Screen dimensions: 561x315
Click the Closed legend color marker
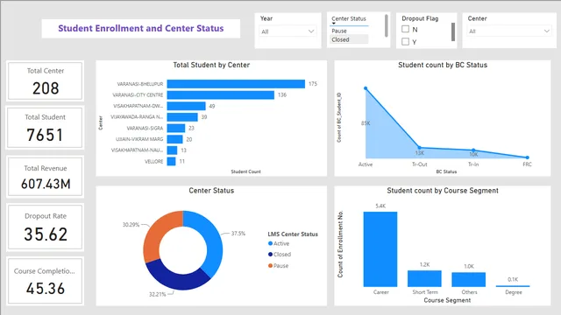click(271, 255)
